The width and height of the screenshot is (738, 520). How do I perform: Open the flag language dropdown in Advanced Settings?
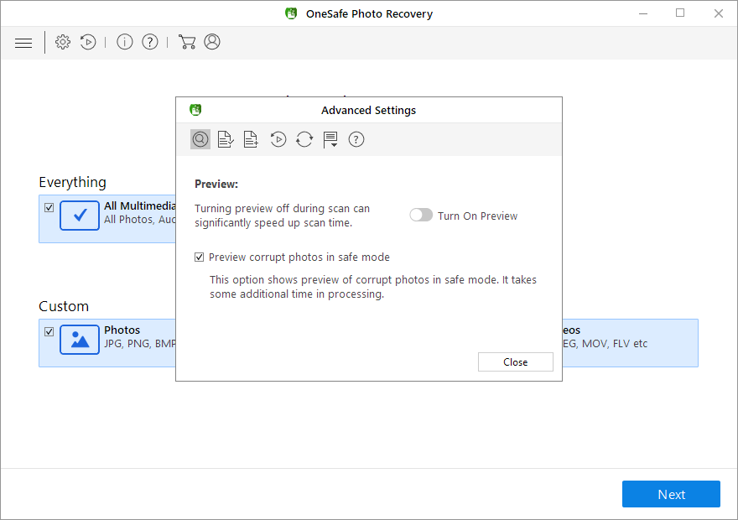[330, 139]
